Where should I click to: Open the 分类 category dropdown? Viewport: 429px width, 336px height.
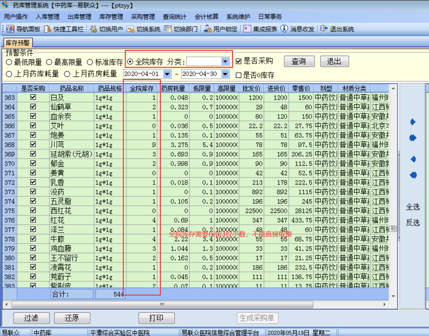pos(225,62)
